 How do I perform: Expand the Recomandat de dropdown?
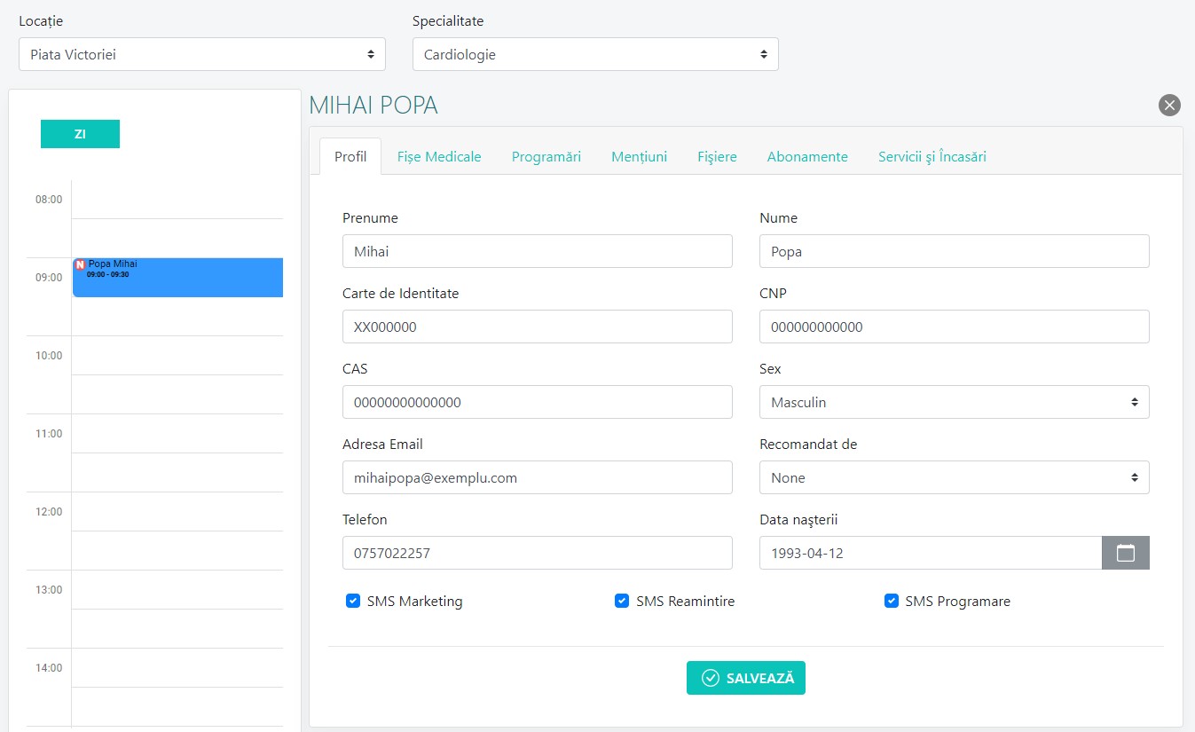pos(954,477)
